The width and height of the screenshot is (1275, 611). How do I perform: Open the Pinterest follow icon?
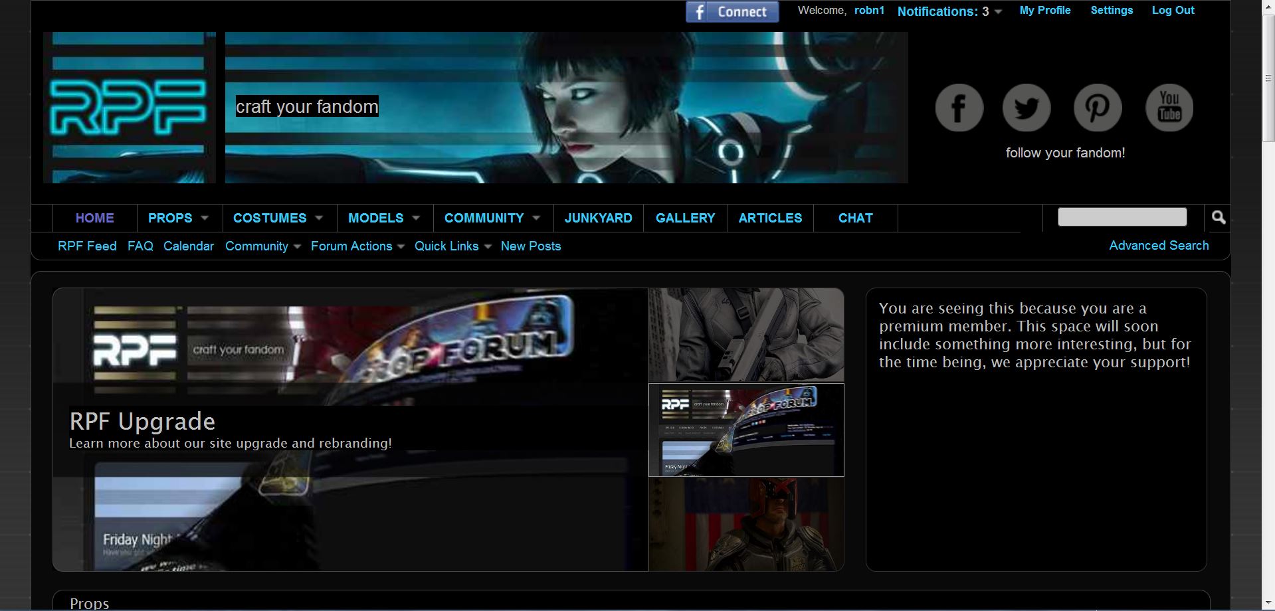(1098, 108)
